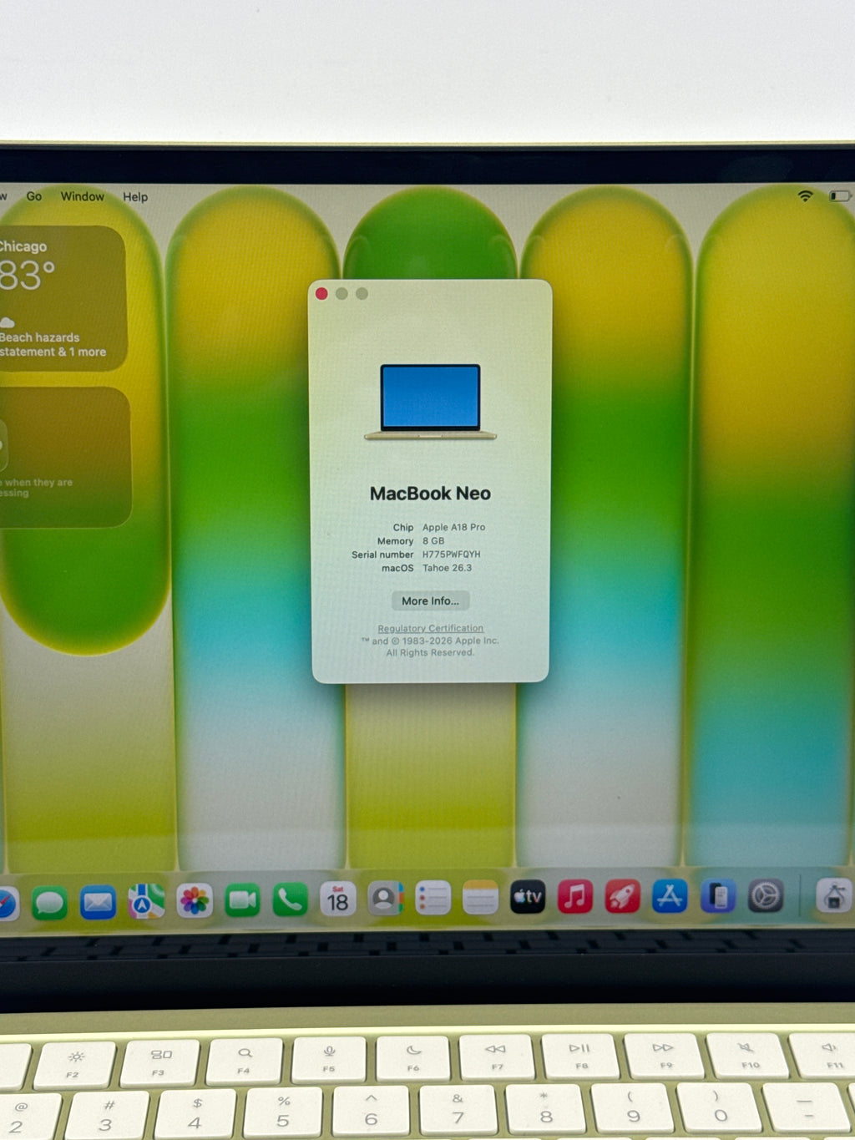Viewport: 855px width, 1140px height.
Task: Click the "8 GB" memory value
Action: pos(433,540)
